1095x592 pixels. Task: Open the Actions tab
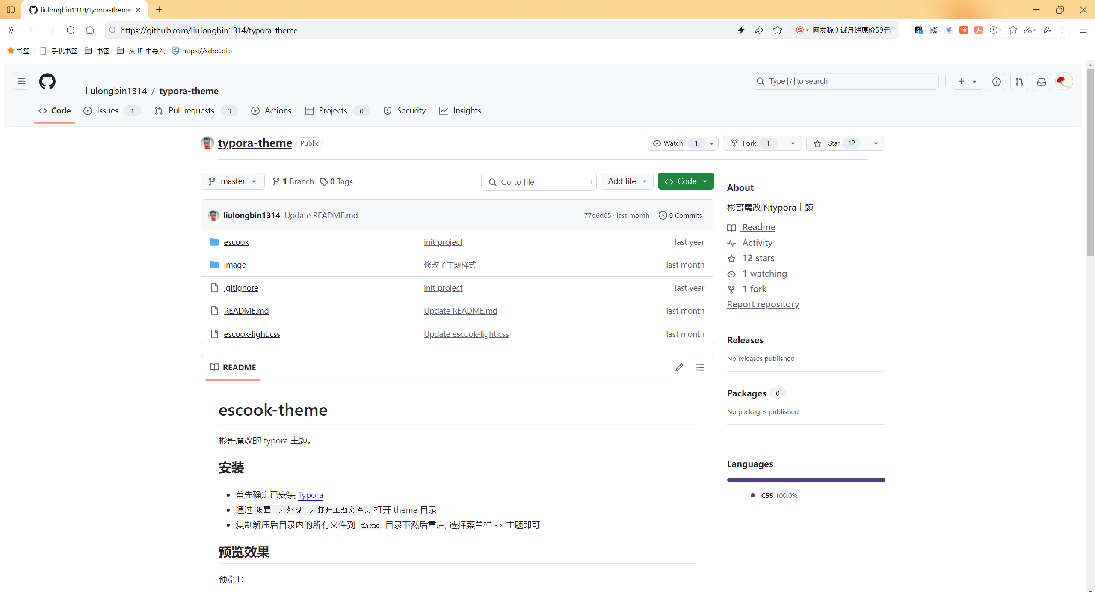(x=271, y=111)
